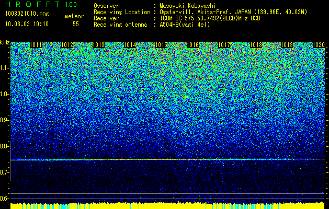This screenshot has height=209, width=329.
Task: Click the date 10.03.02 10:10
Action: (x=27, y=24)
